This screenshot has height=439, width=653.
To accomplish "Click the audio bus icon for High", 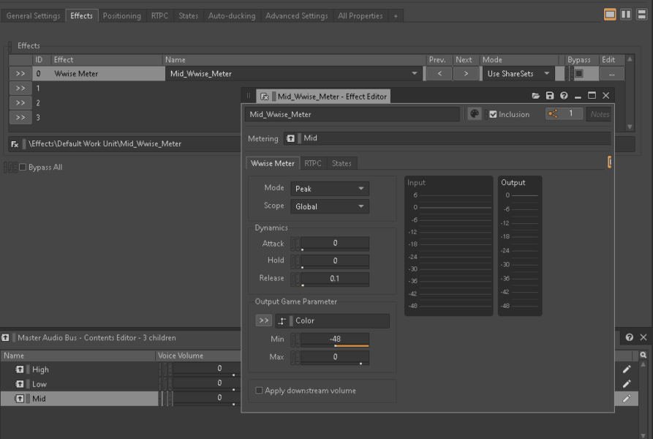I will click(20, 369).
